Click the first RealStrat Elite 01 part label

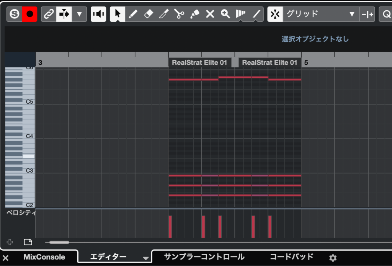199,62
